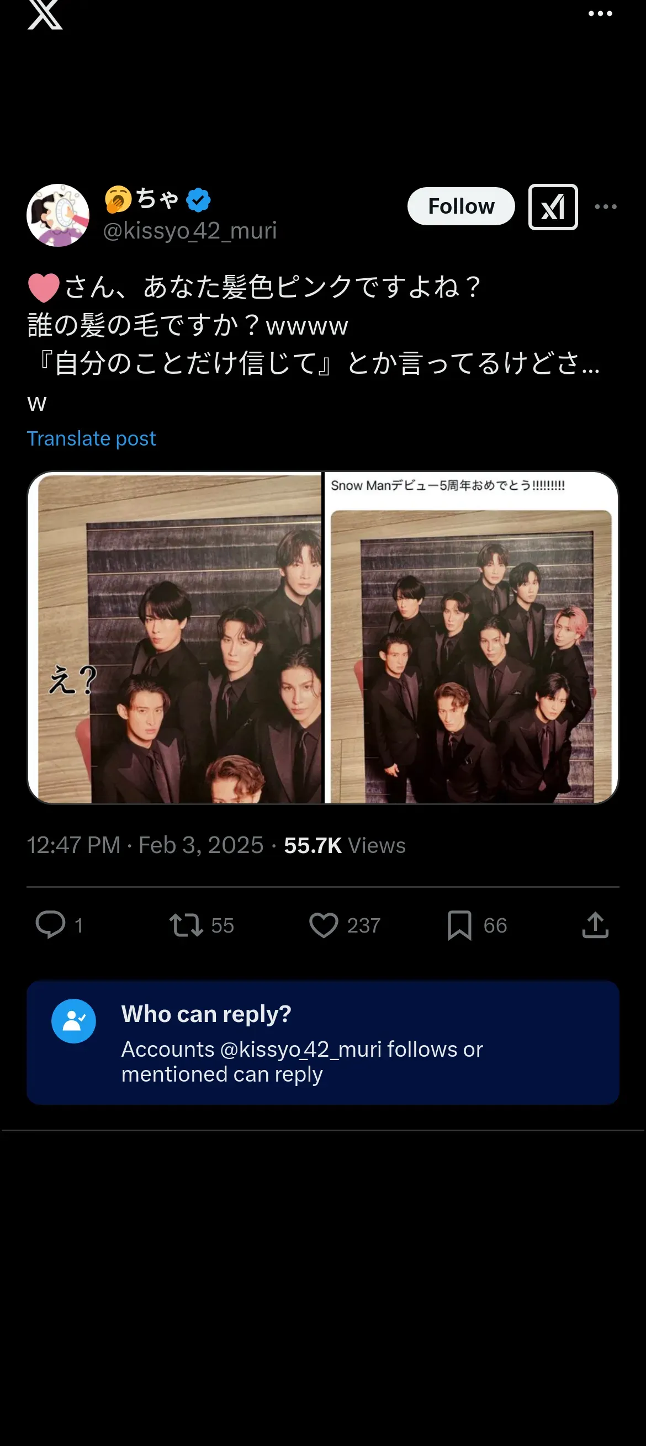This screenshot has width=646, height=1446.
Task: Click Translate post link
Action: click(92, 438)
